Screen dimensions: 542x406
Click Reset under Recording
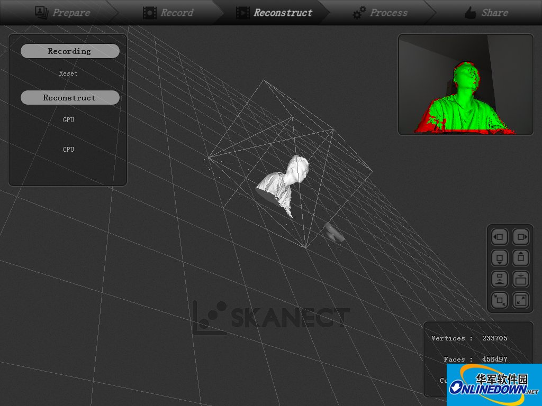68,73
